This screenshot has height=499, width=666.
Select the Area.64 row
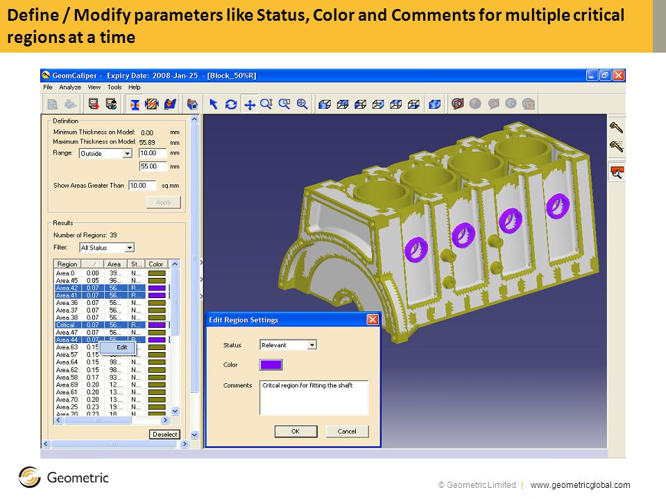(x=111, y=362)
